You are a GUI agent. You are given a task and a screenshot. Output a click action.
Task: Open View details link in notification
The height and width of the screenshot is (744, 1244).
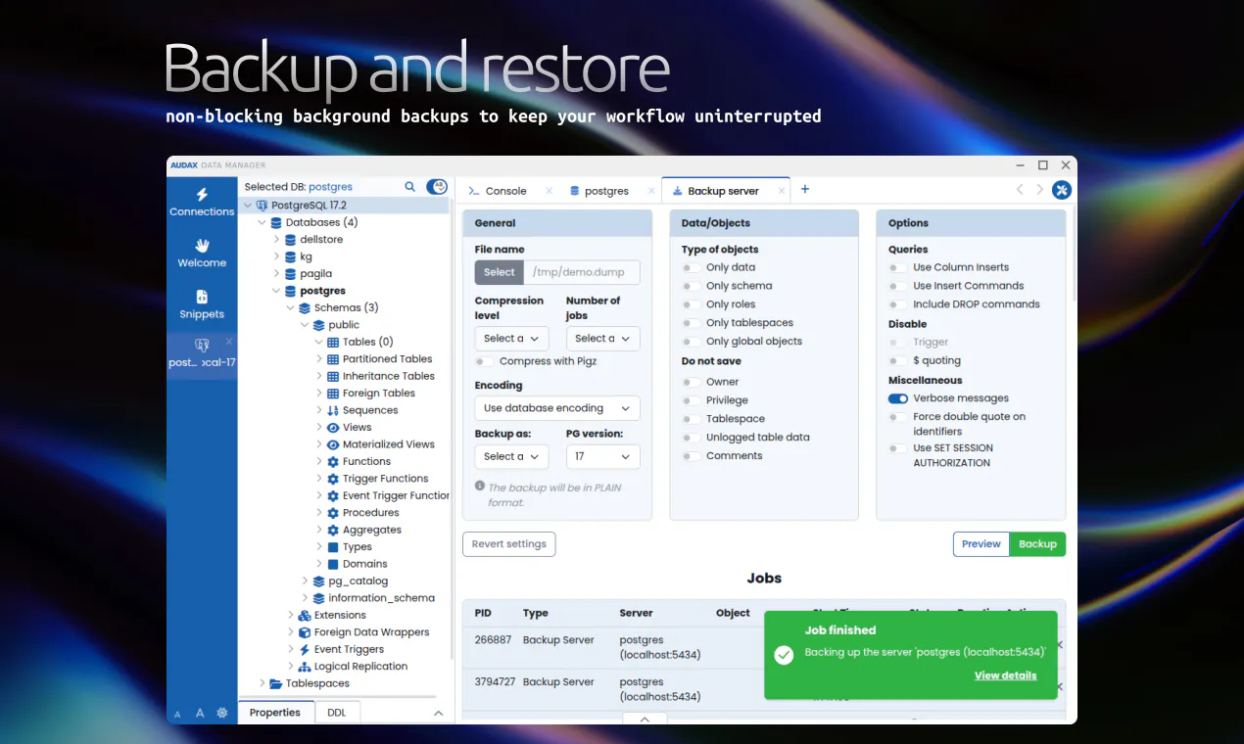pyautogui.click(x=1005, y=675)
